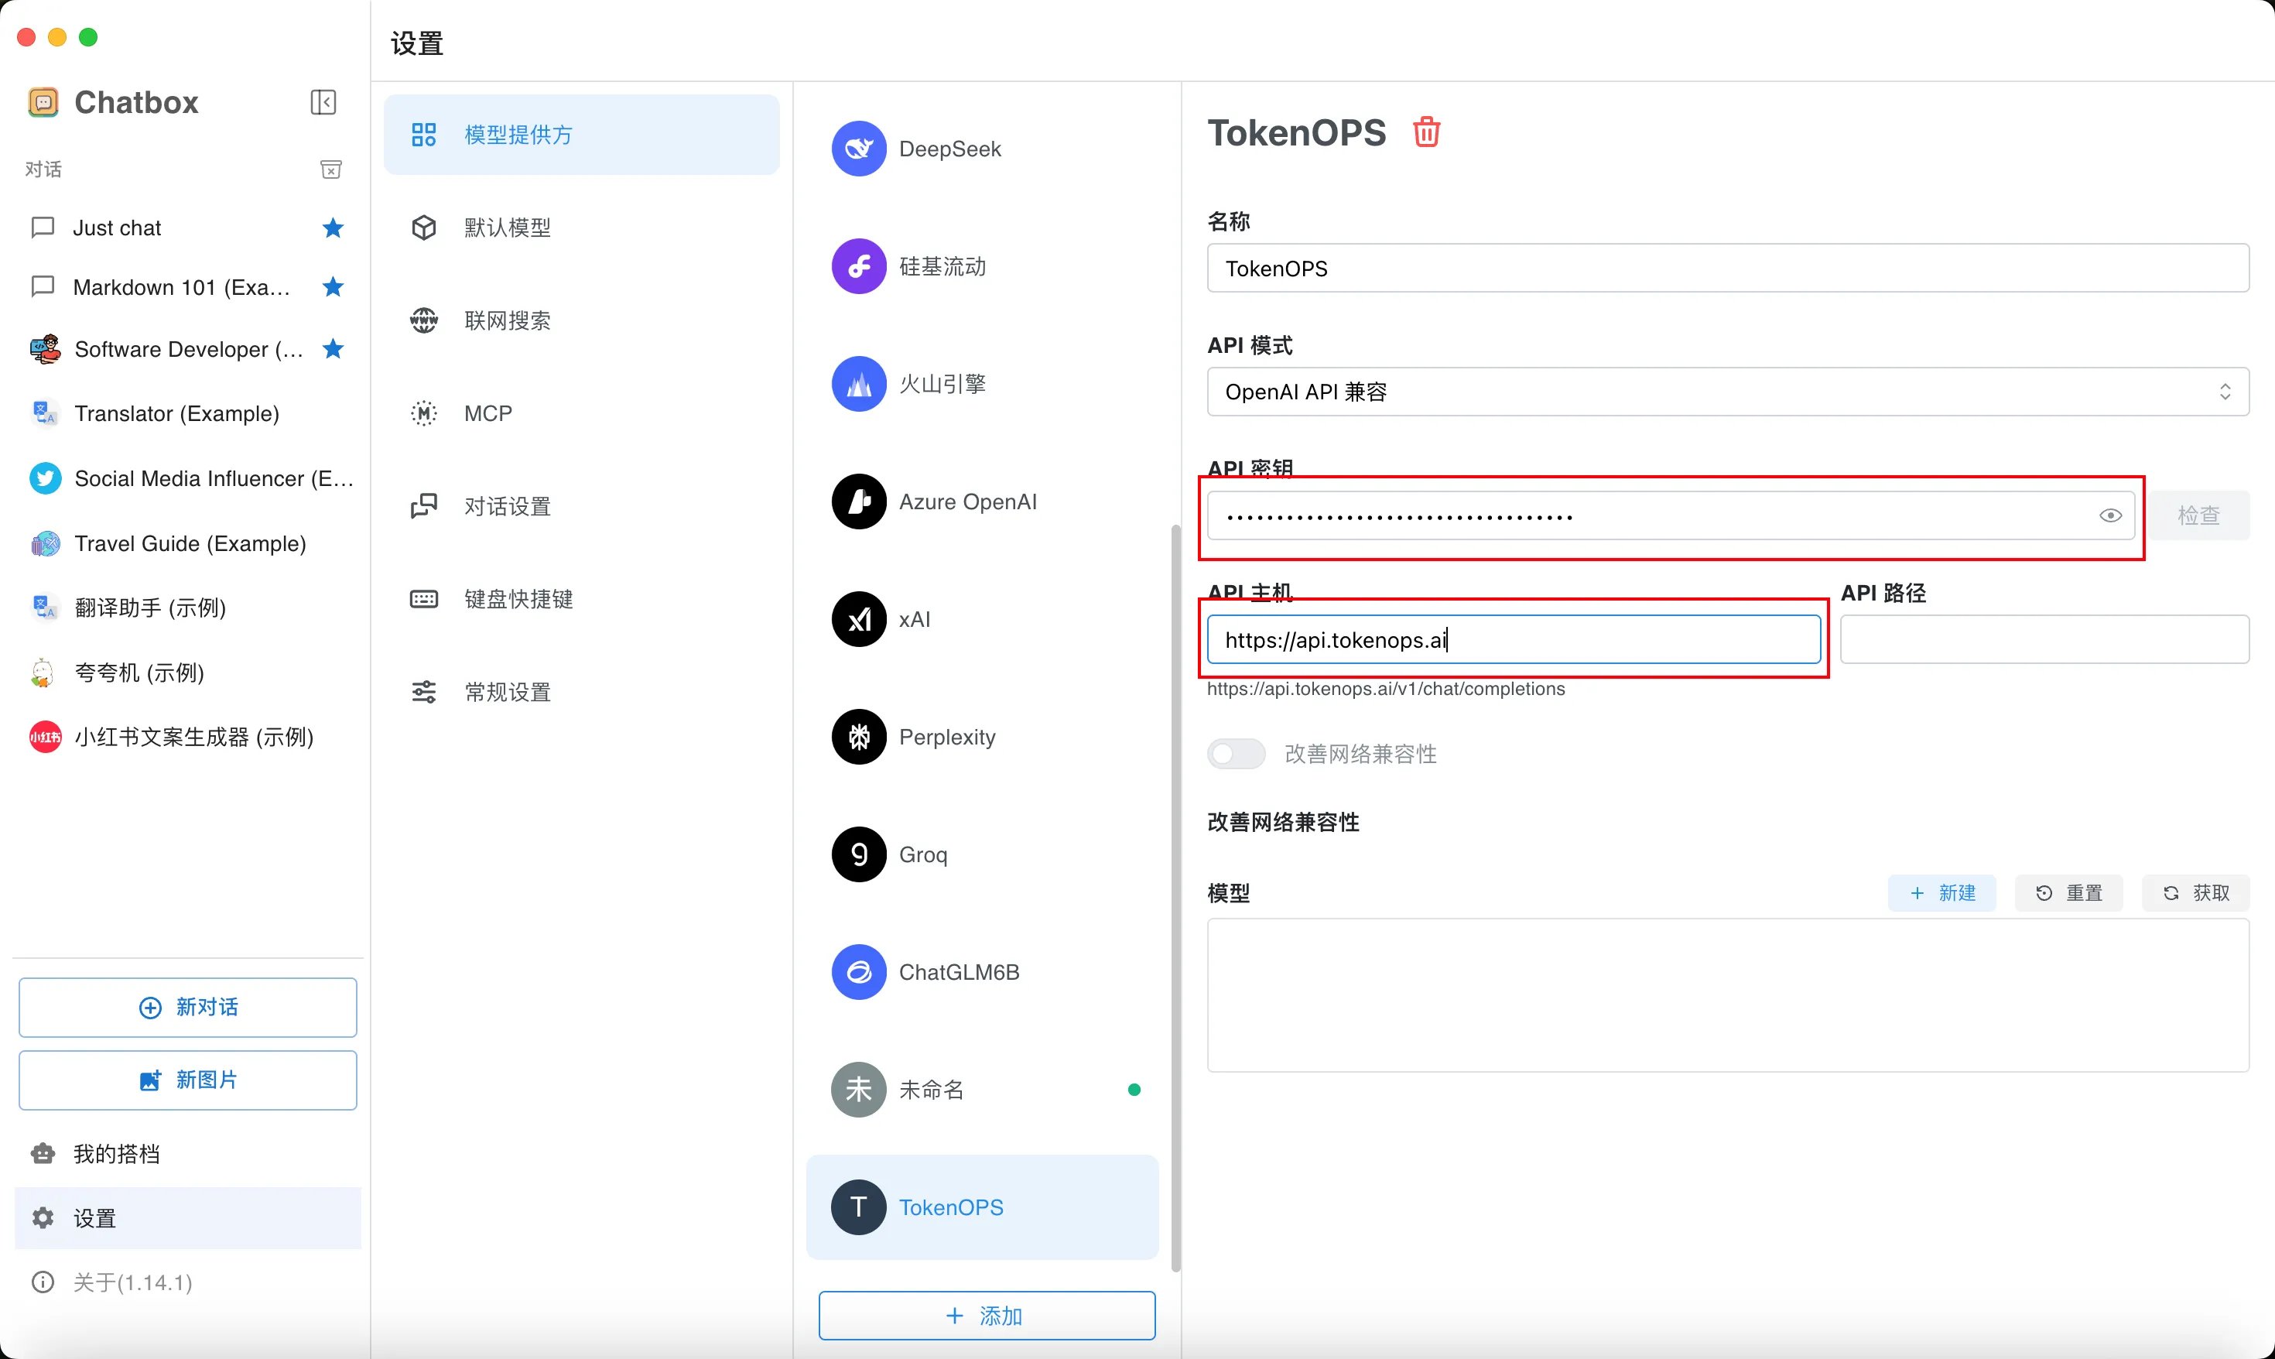
Task: Click the macOS green fullscreen button
Action: pyautogui.click(x=88, y=36)
